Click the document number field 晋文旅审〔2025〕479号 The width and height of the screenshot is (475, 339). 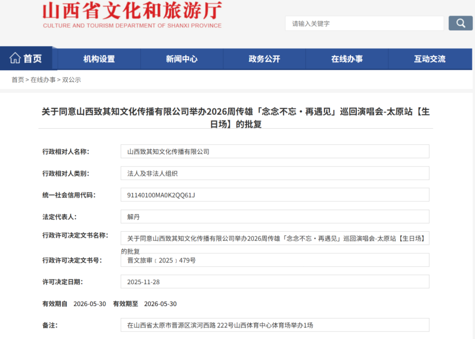click(x=275, y=260)
